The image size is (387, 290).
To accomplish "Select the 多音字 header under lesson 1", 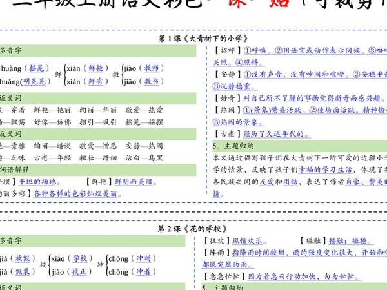I will click(98, 50).
